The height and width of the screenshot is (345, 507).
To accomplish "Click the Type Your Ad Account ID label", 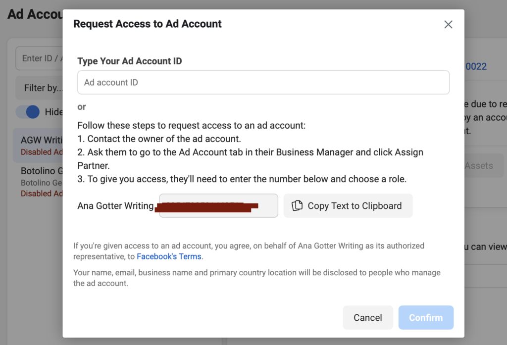I will (x=130, y=61).
